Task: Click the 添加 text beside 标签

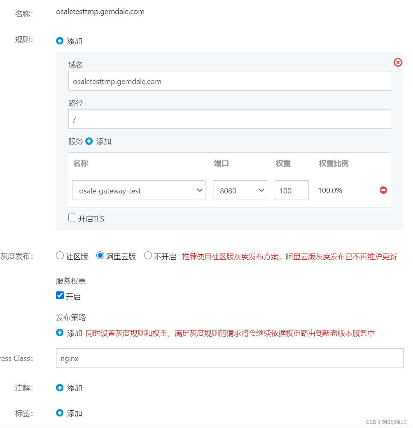Action: tap(75, 413)
